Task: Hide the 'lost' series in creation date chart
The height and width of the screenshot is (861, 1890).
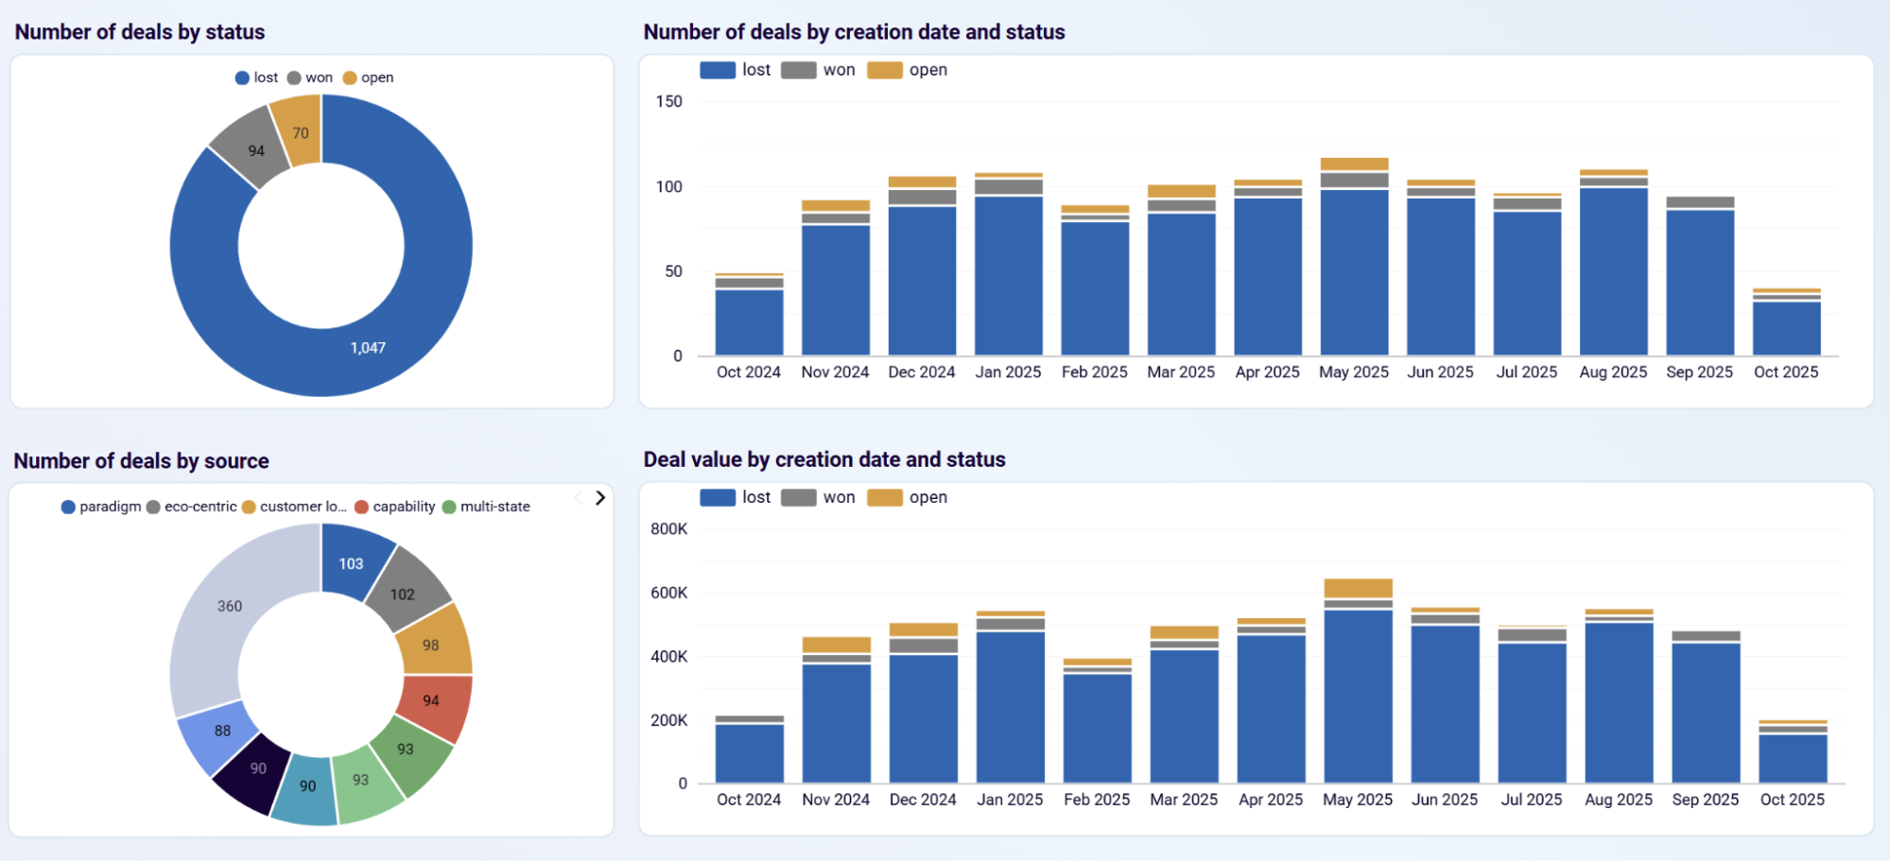Action: pyautogui.click(x=736, y=69)
